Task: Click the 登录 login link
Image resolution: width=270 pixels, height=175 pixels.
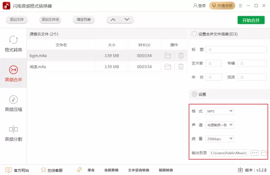Action: [199, 6]
